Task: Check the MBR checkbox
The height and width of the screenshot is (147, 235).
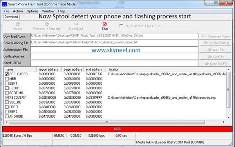Action: (7, 79)
